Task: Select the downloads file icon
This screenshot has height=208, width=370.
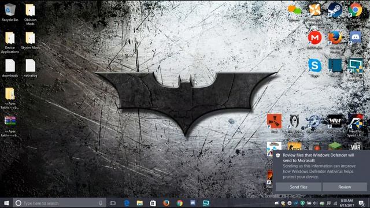Action: point(10,68)
